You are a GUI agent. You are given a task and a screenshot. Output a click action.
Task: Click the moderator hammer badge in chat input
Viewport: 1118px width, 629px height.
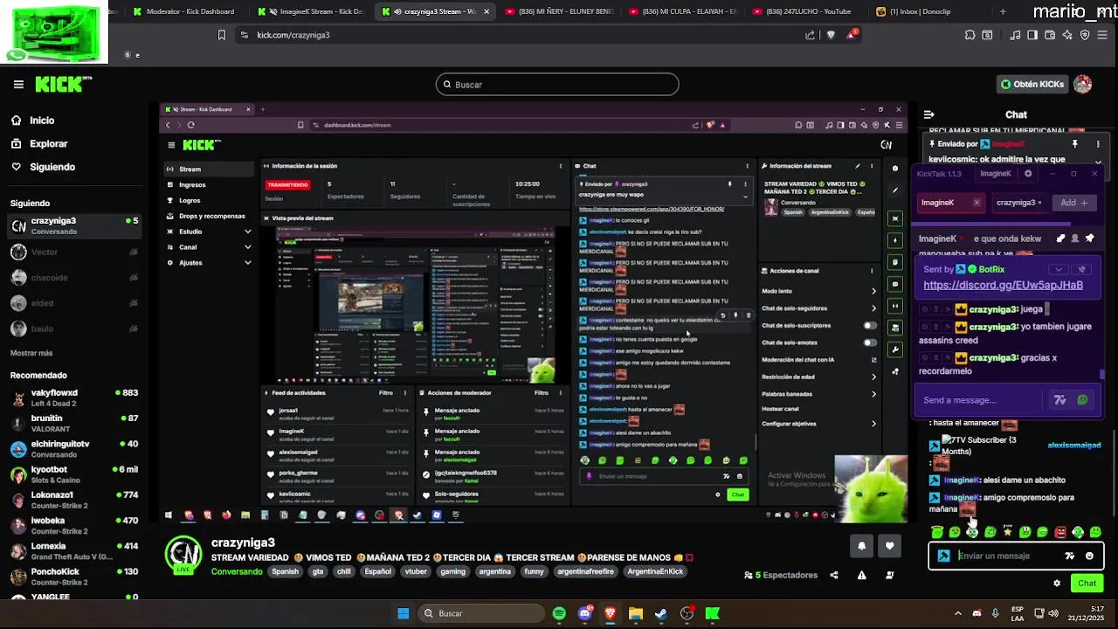943,556
